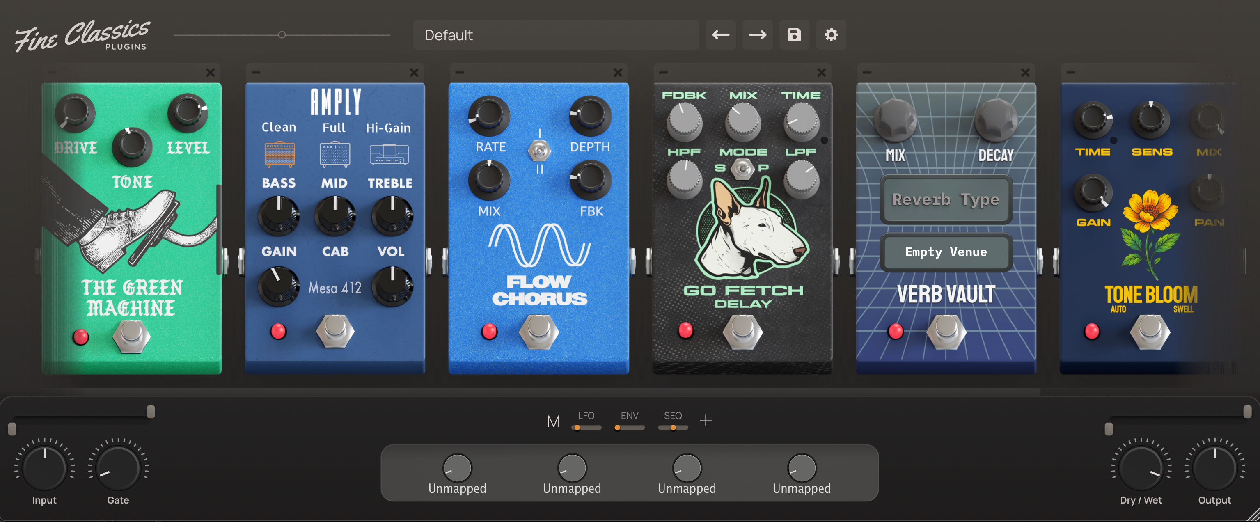The image size is (1260, 522).
Task: Select the Clean amp icon on Amply
Action: point(279,155)
